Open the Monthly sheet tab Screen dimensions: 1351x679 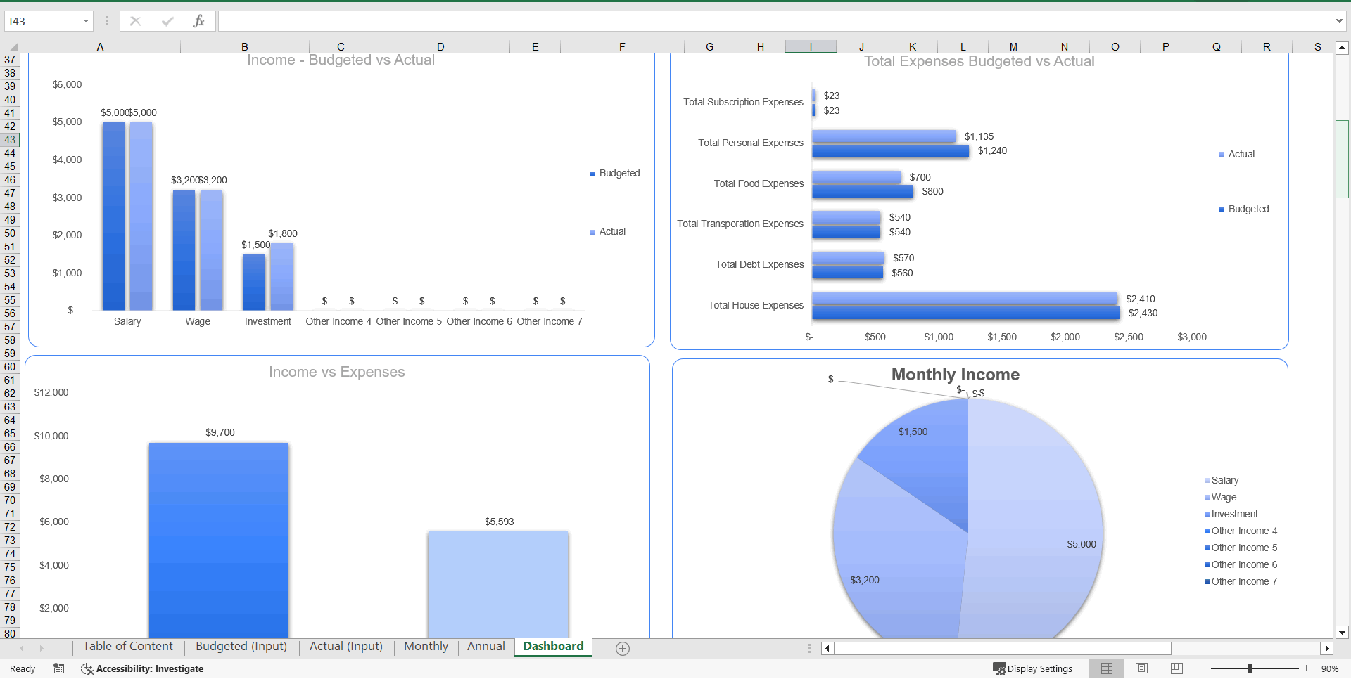click(426, 646)
